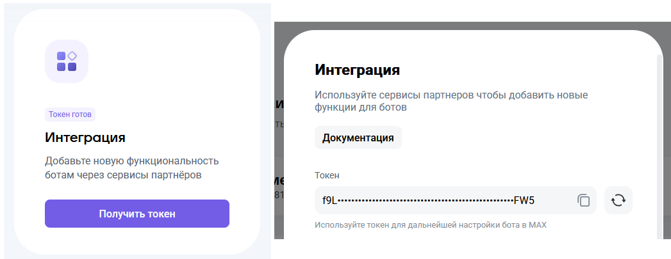
Task: Click the token suffix "FW5"
Action: click(x=524, y=201)
